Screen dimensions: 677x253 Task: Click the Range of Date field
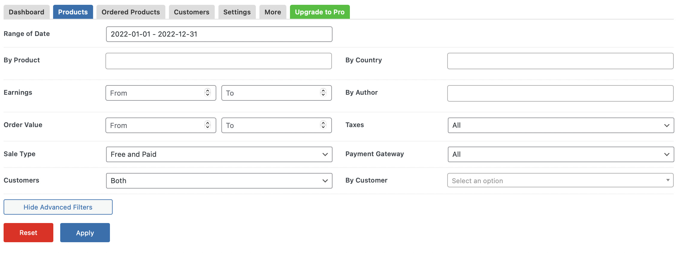[219, 34]
